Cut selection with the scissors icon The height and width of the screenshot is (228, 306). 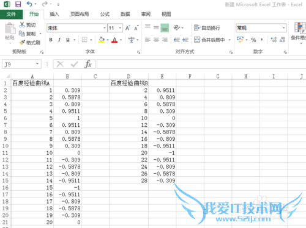tap(22, 25)
